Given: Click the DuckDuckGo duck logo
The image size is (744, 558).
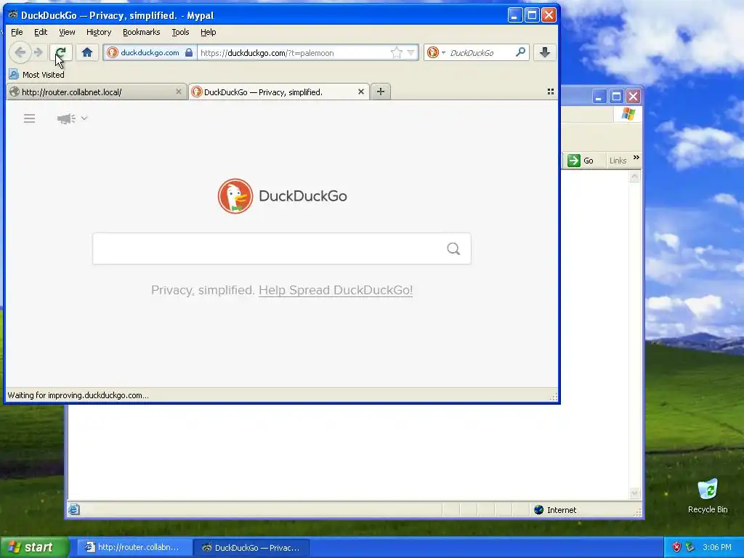Looking at the screenshot, I should [235, 196].
